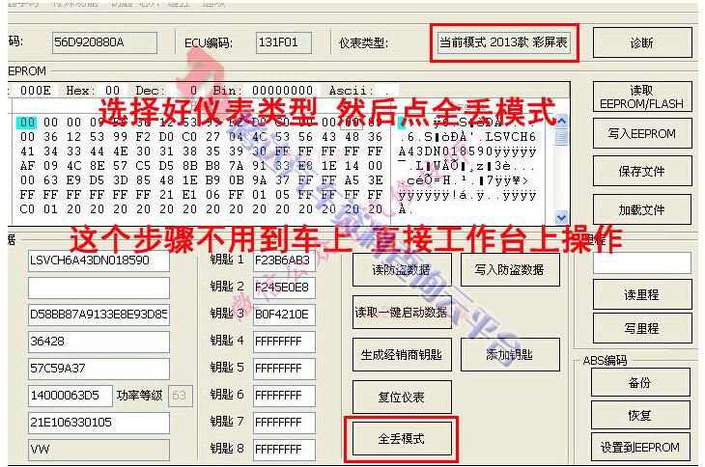Image resolution: width=705 pixels, height=467 pixels.
Task: Click the 钥匙 3 field B0F4210E
Action: point(284,315)
